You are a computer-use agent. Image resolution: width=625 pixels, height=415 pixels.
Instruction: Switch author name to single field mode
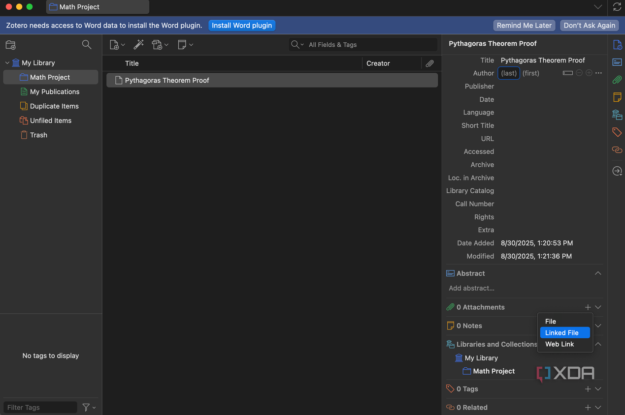pos(568,73)
